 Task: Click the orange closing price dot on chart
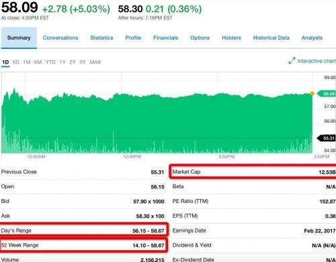point(312,94)
